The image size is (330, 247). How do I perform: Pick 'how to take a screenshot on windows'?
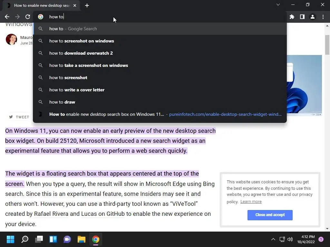pyautogui.click(x=160, y=65)
